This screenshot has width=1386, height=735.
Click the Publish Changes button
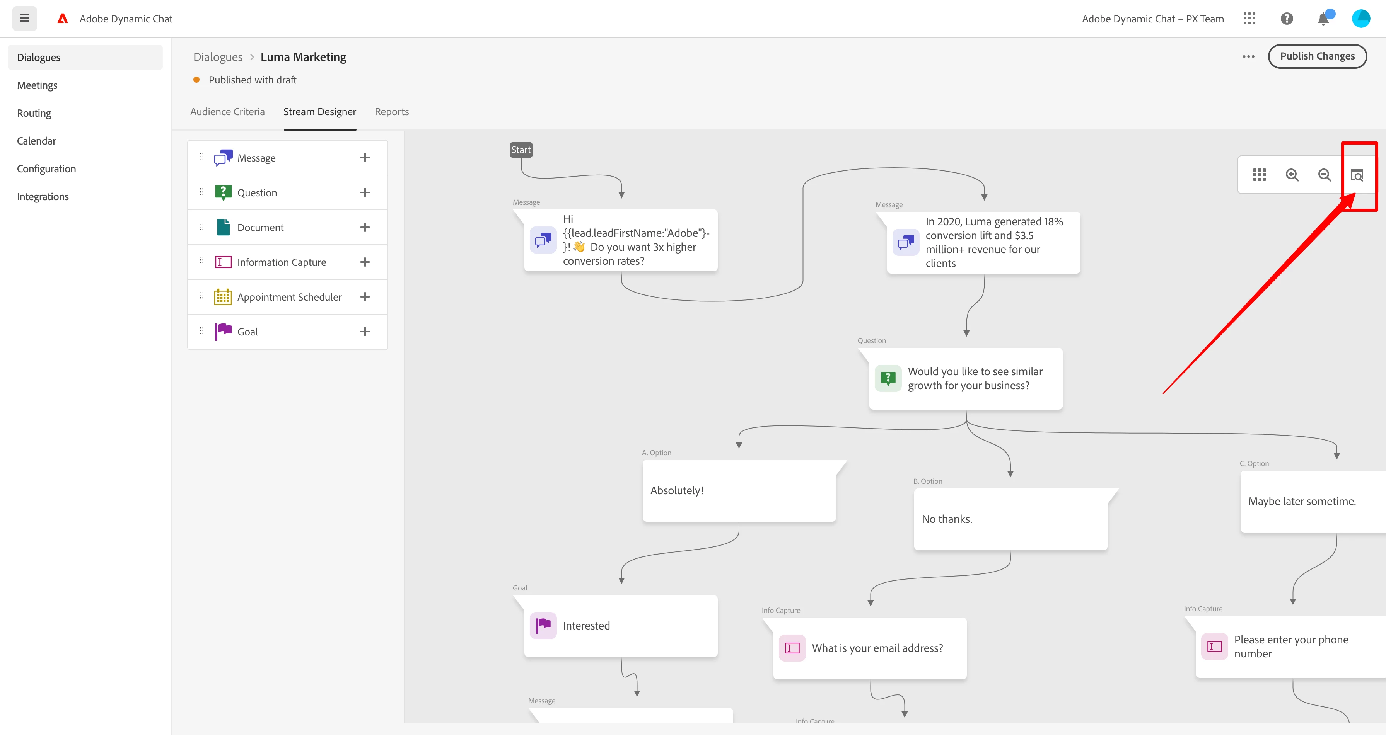1317,56
